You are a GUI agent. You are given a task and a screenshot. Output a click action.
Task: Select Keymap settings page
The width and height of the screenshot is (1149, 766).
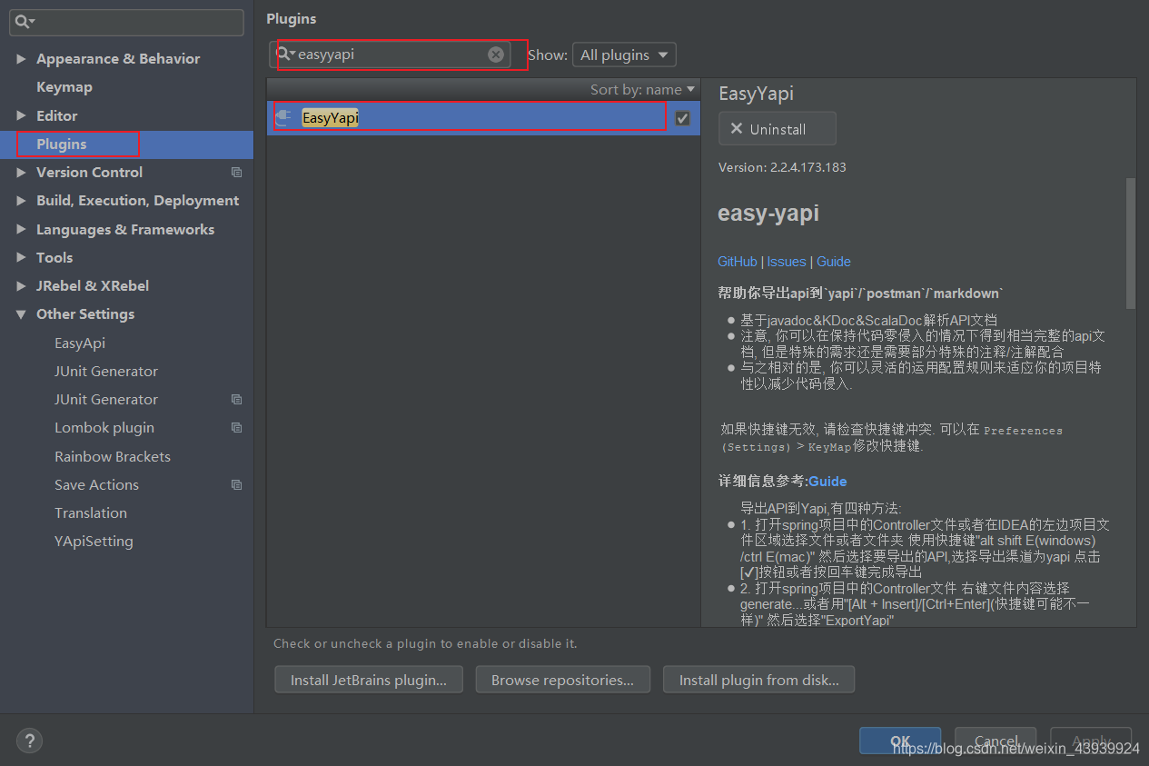coord(64,87)
